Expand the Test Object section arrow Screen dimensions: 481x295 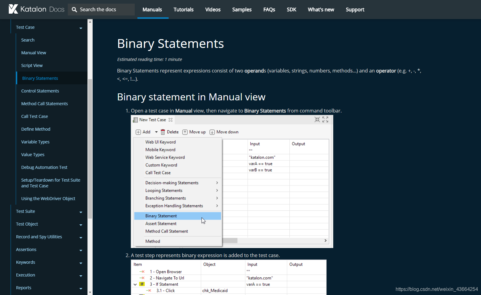tap(81, 225)
